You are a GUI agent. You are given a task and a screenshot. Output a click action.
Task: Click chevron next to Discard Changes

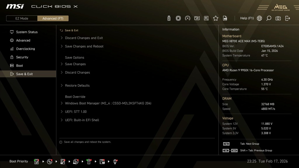tap(62, 72)
